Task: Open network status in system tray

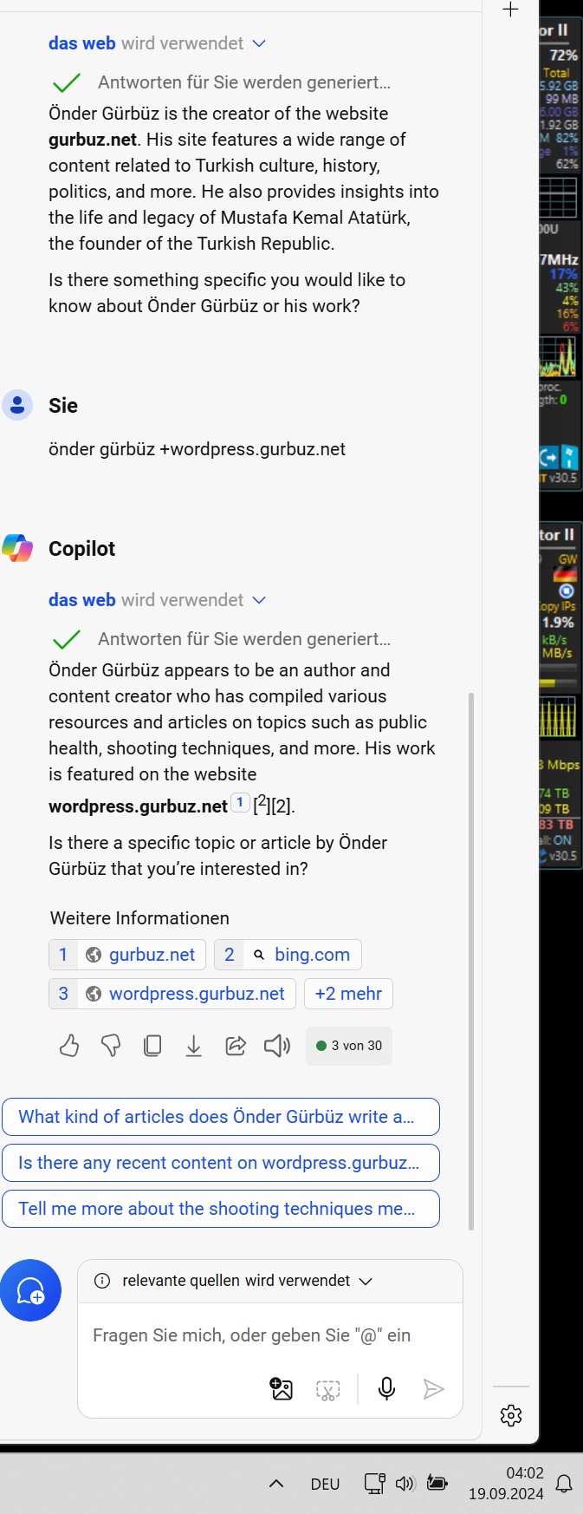Action: (x=374, y=1484)
